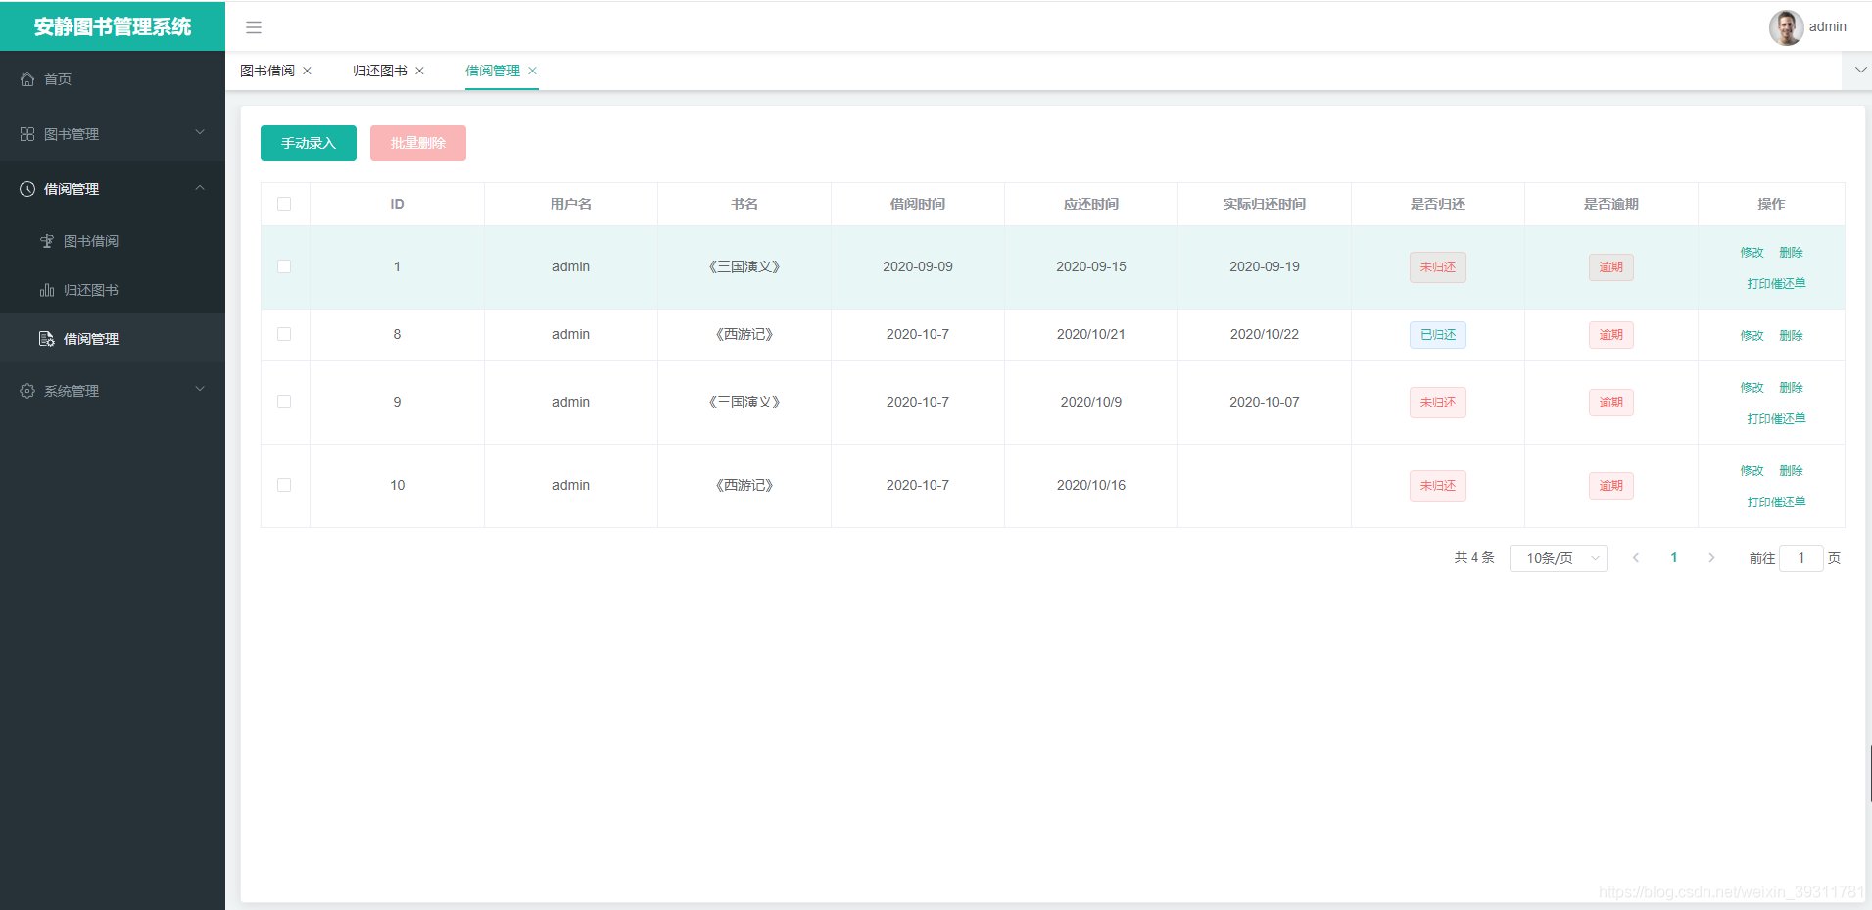Click home icon beside 首页

[27, 79]
